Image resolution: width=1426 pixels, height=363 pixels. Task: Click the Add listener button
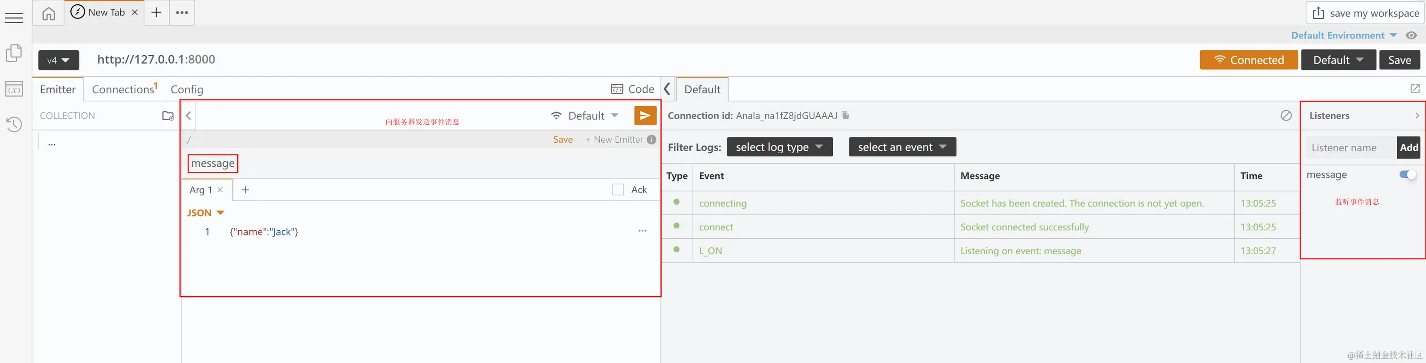[1409, 147]
